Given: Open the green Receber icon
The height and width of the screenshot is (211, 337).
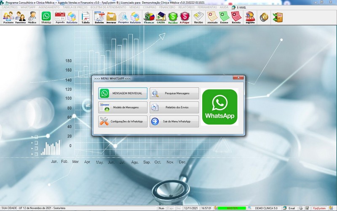Looking at the screenshot, I should tap(173, 17).
